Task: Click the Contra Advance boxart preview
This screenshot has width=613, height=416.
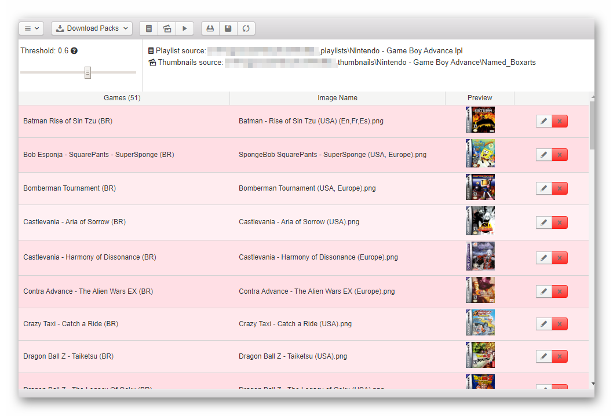Action: tap(480, 291)
